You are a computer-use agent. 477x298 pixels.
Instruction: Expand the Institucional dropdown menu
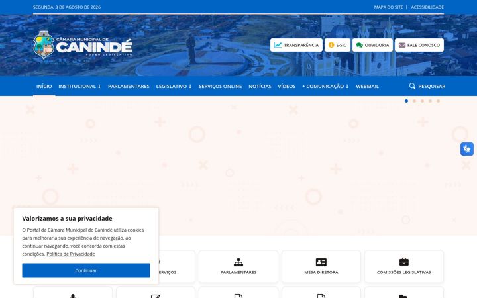pos(79,86)
